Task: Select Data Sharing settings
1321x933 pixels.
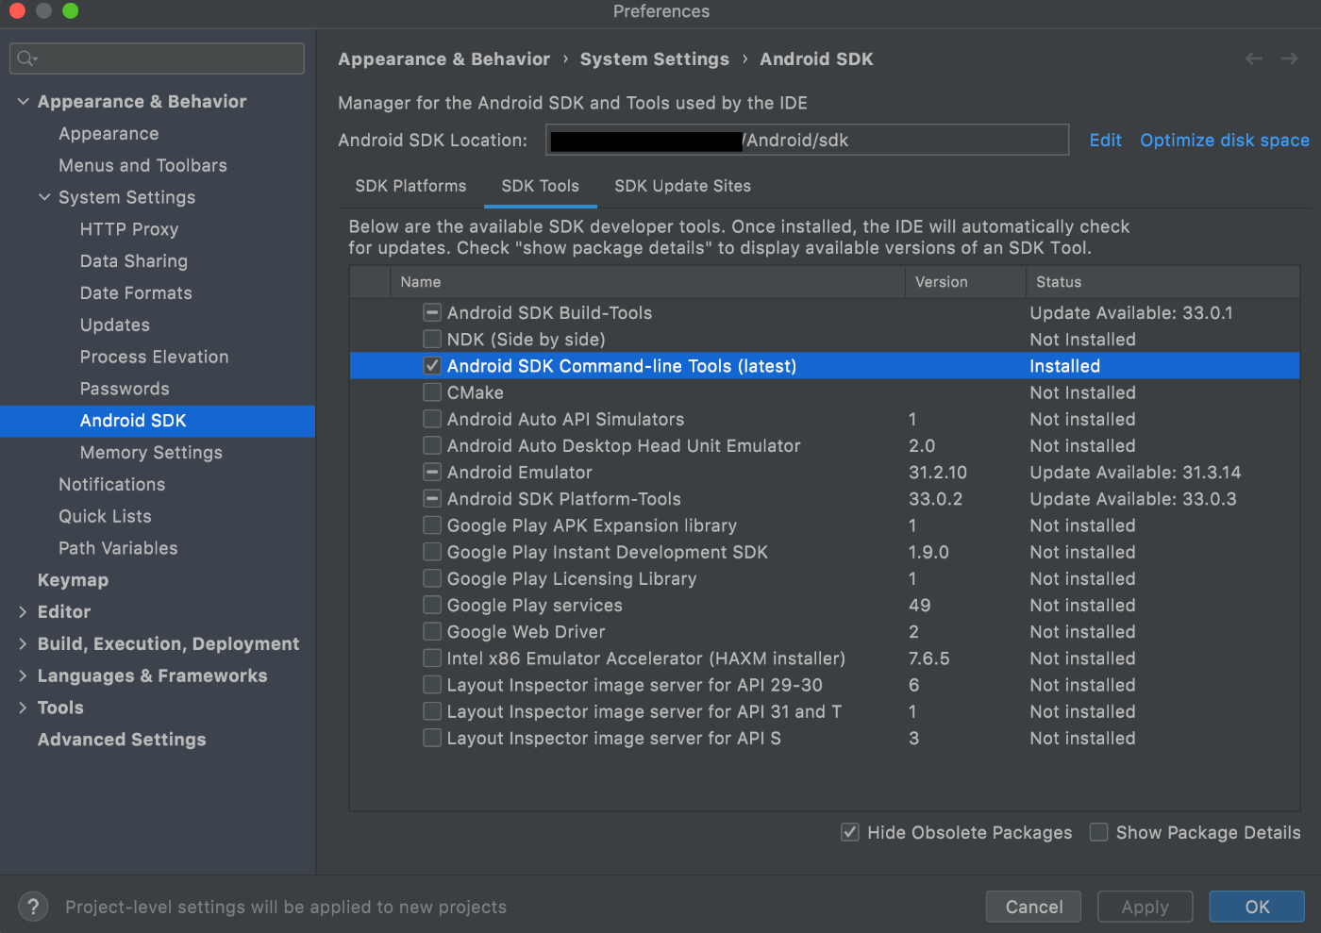Action: tap(134, 261)
